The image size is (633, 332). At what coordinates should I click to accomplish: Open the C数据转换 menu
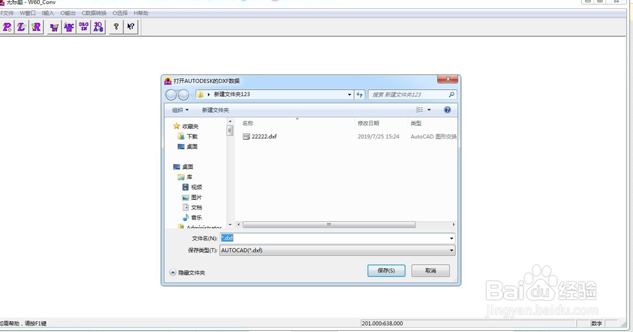[94, 13]
